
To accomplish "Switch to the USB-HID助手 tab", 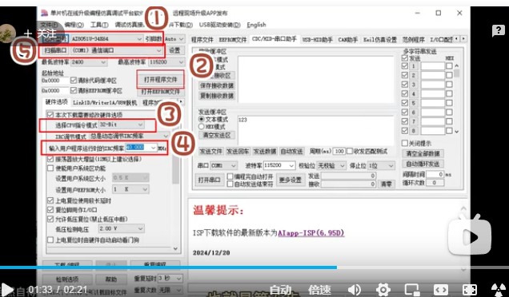I will point(318,39).
